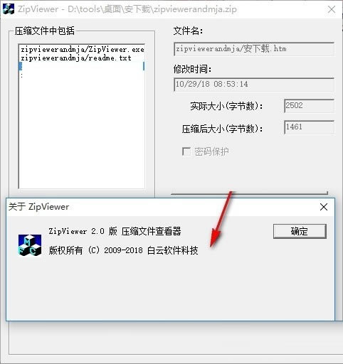
Task: Click the 修改时间 field showing 10/29/18 08:53:14
Action: tap(254, 85)
